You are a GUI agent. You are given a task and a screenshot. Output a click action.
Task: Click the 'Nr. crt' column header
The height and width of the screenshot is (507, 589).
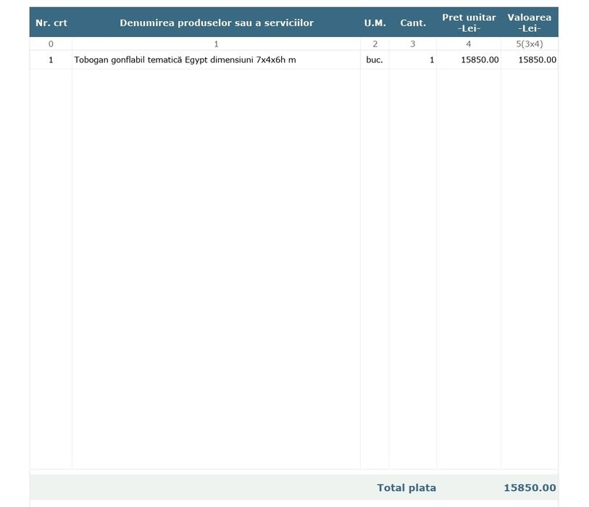(51, 23)
